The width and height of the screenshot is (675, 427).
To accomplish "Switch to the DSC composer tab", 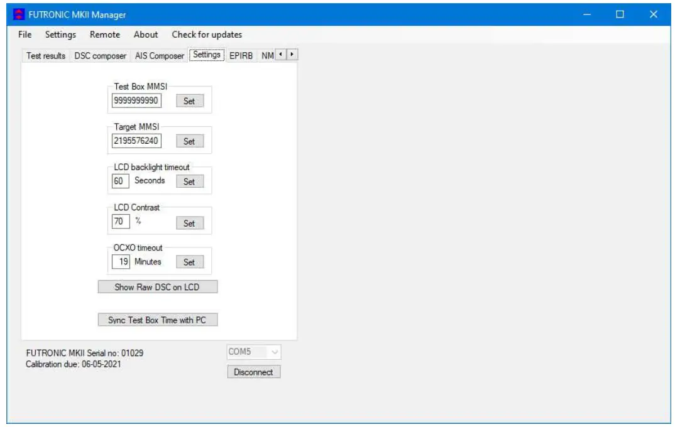I will click(x=101, y=56).
